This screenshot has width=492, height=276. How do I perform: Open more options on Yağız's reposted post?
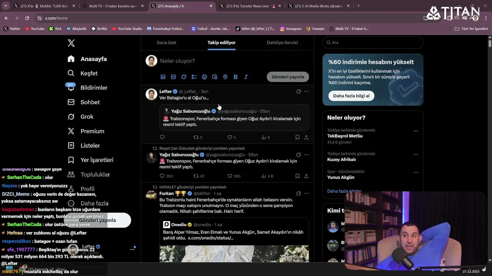(306, 155)
